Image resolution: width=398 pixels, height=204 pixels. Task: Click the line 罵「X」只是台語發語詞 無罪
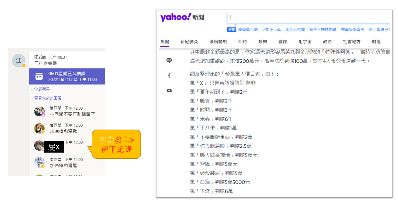(223, 83)
